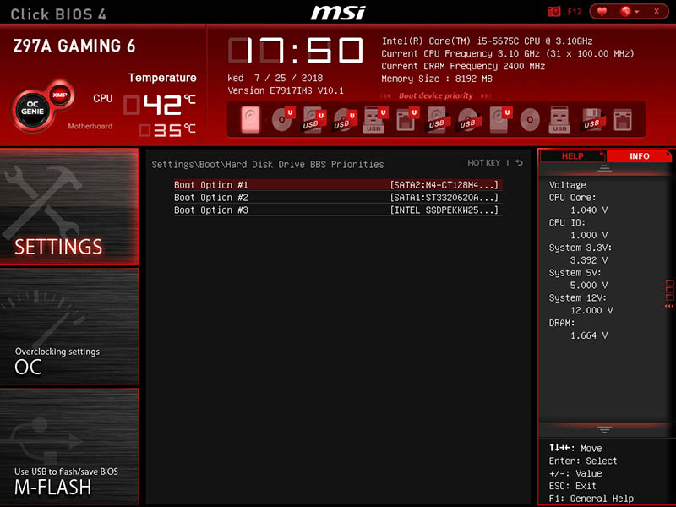Select the non-UEFI USB CD/DVD boot icon
The image size is (676, 507).
pyautogui.click(x=469, y=119)
